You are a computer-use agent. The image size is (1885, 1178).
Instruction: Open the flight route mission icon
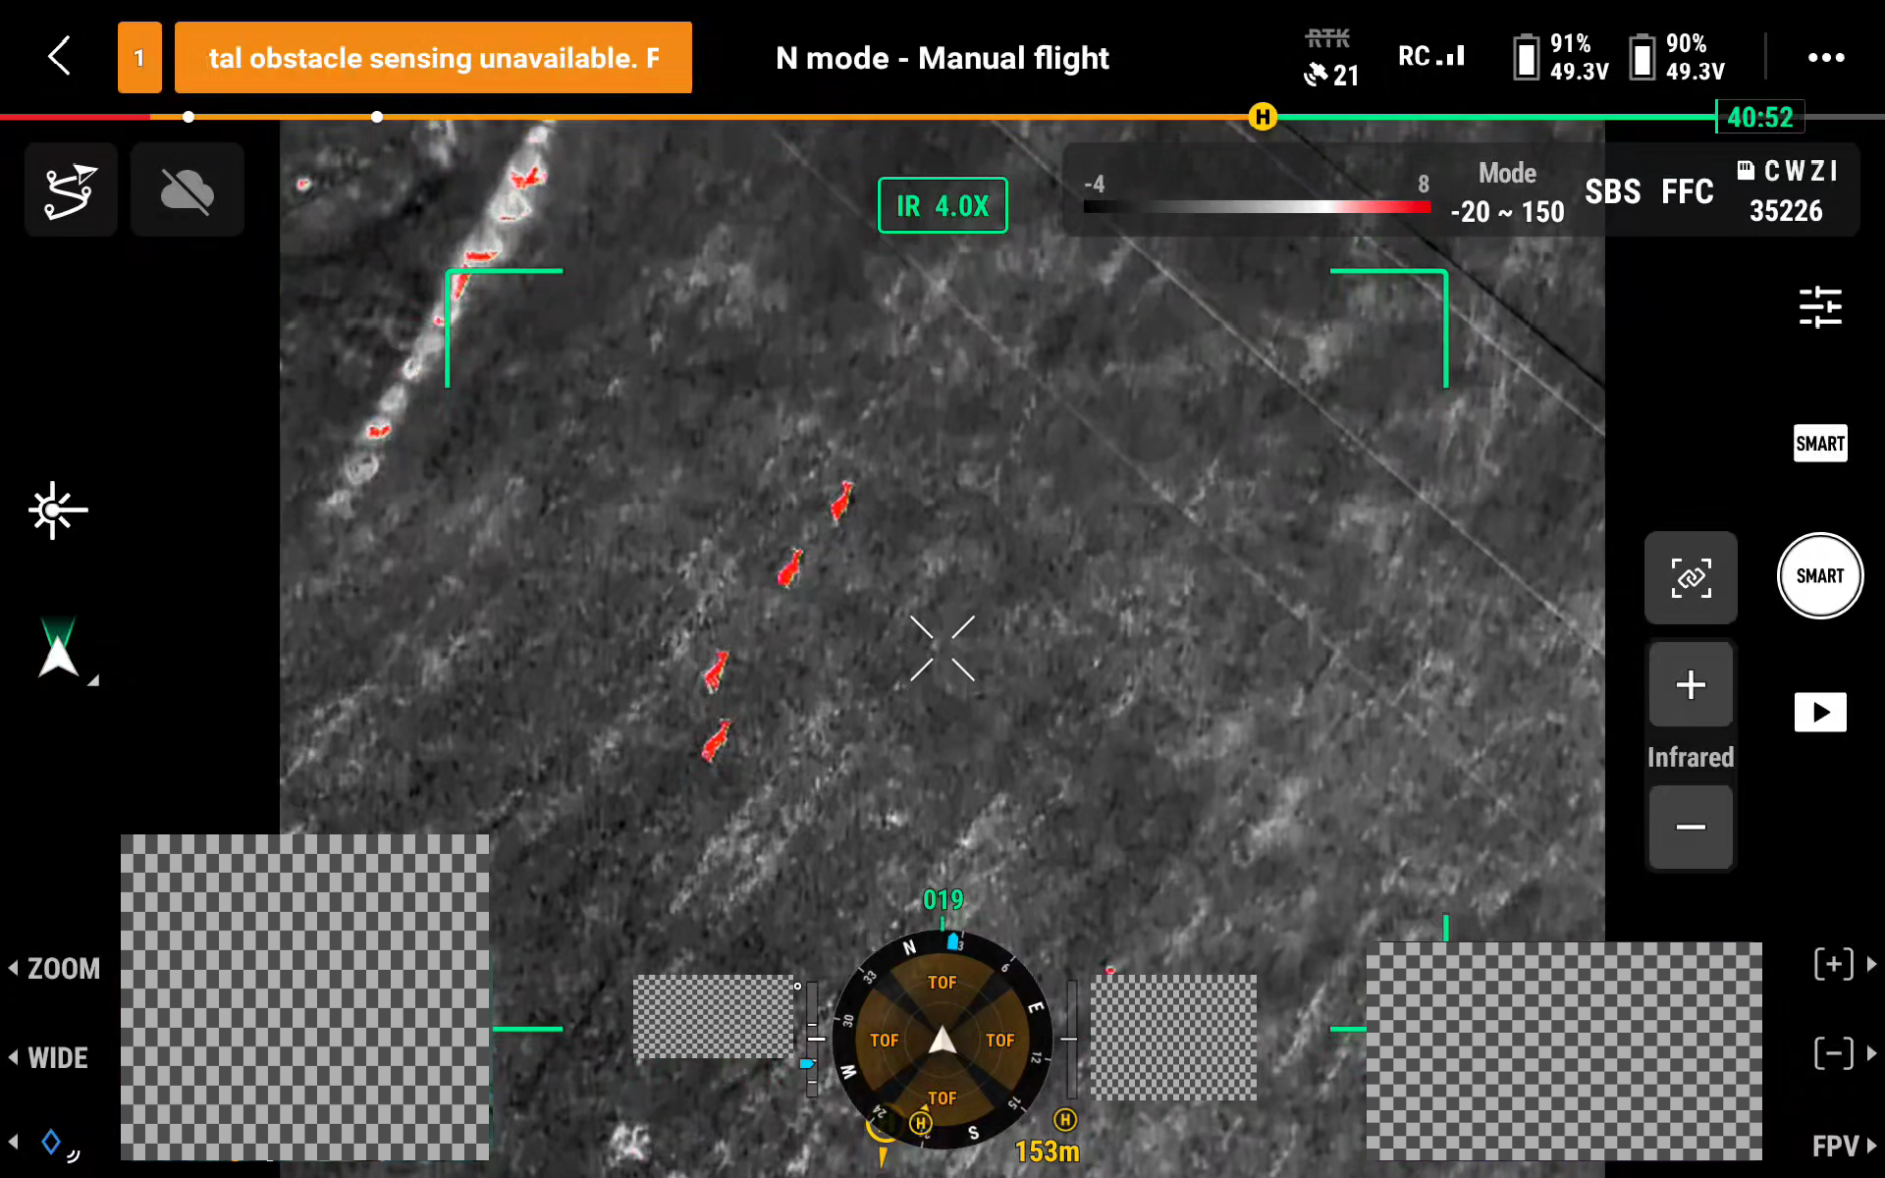click(71, 189)
